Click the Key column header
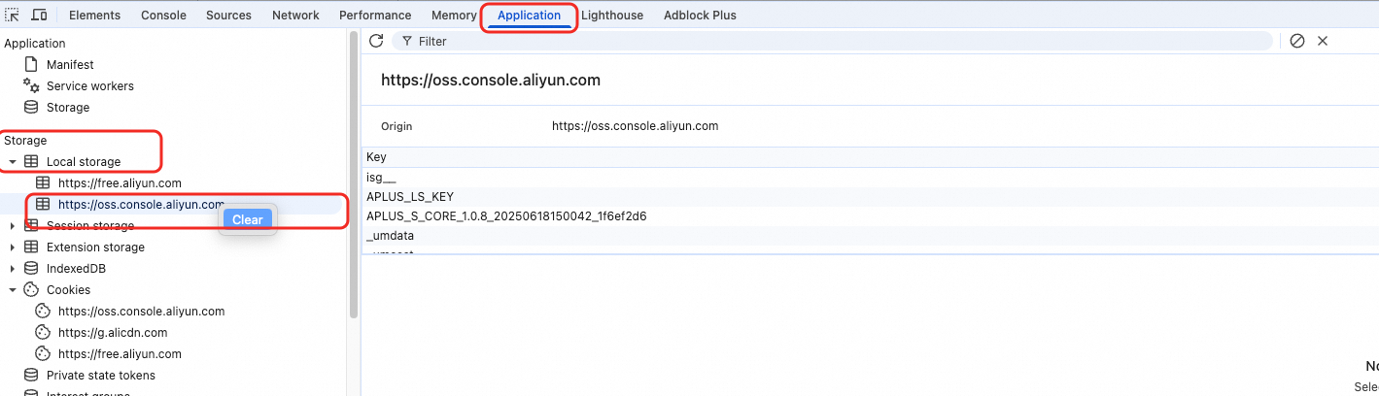The width and height of the screenshot is (1379, 396). [x=870, y=157]
